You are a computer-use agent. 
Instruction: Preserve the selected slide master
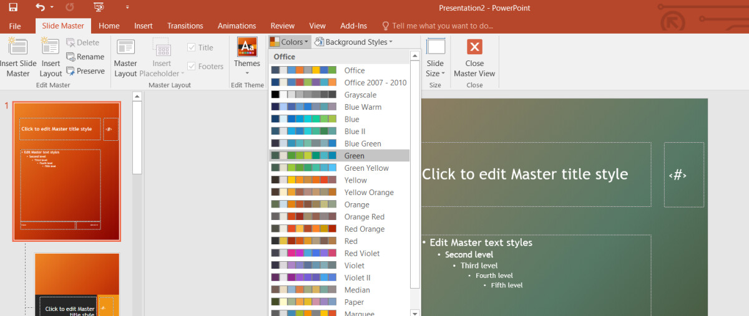coord(85,71)
